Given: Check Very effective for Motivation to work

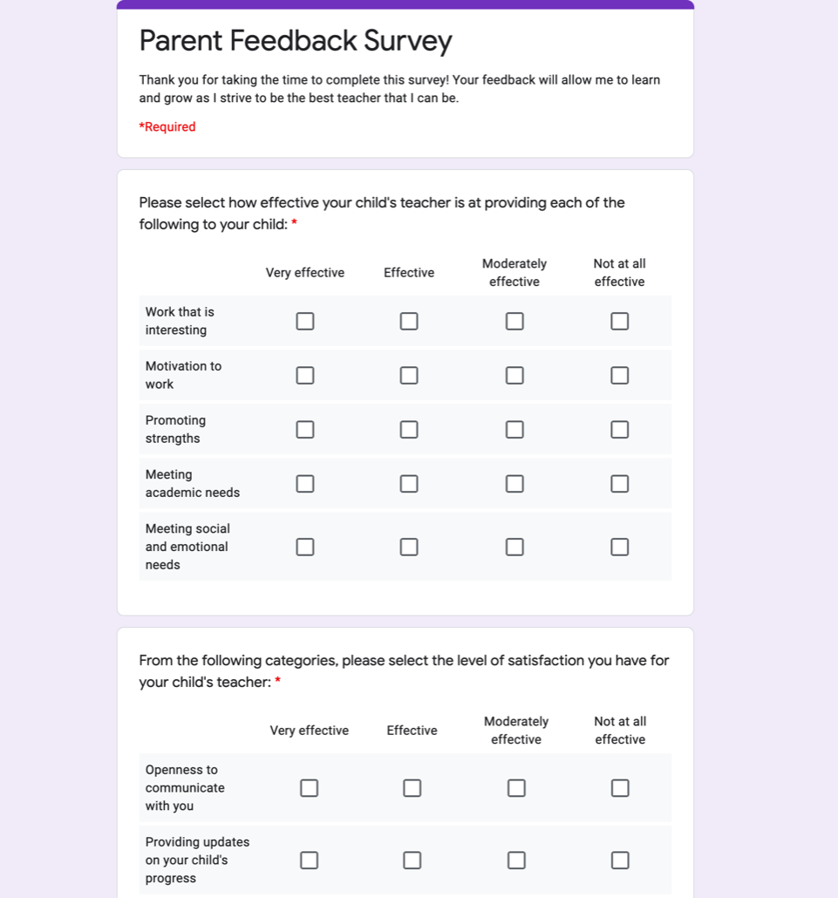Looking at the screenshot, I should coord(304,375).
